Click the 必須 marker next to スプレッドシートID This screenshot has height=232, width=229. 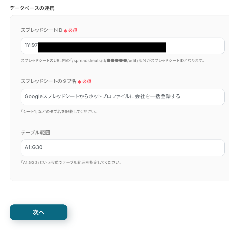73,31
